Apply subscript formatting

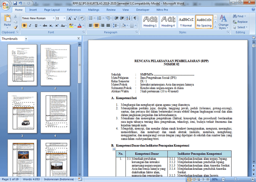pos(51,26)
